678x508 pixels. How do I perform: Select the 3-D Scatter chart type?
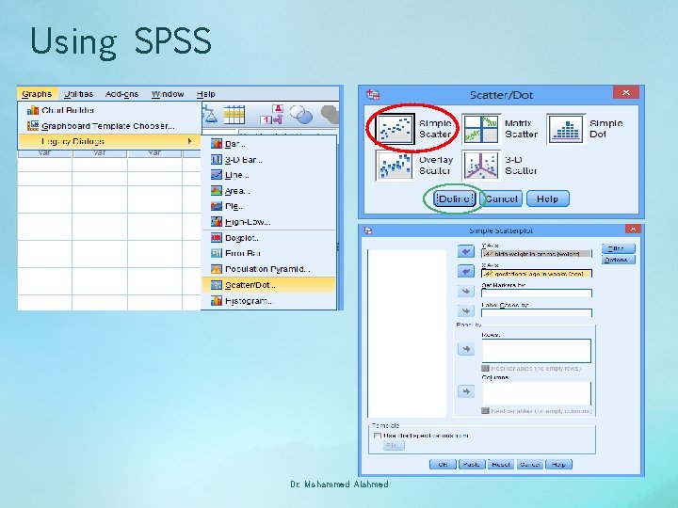(481, 166)
